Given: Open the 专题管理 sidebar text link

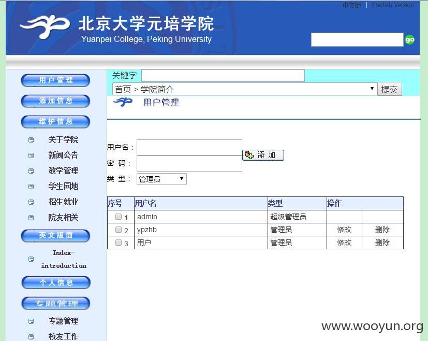Looking at the screenshot, I should point(63,321).
